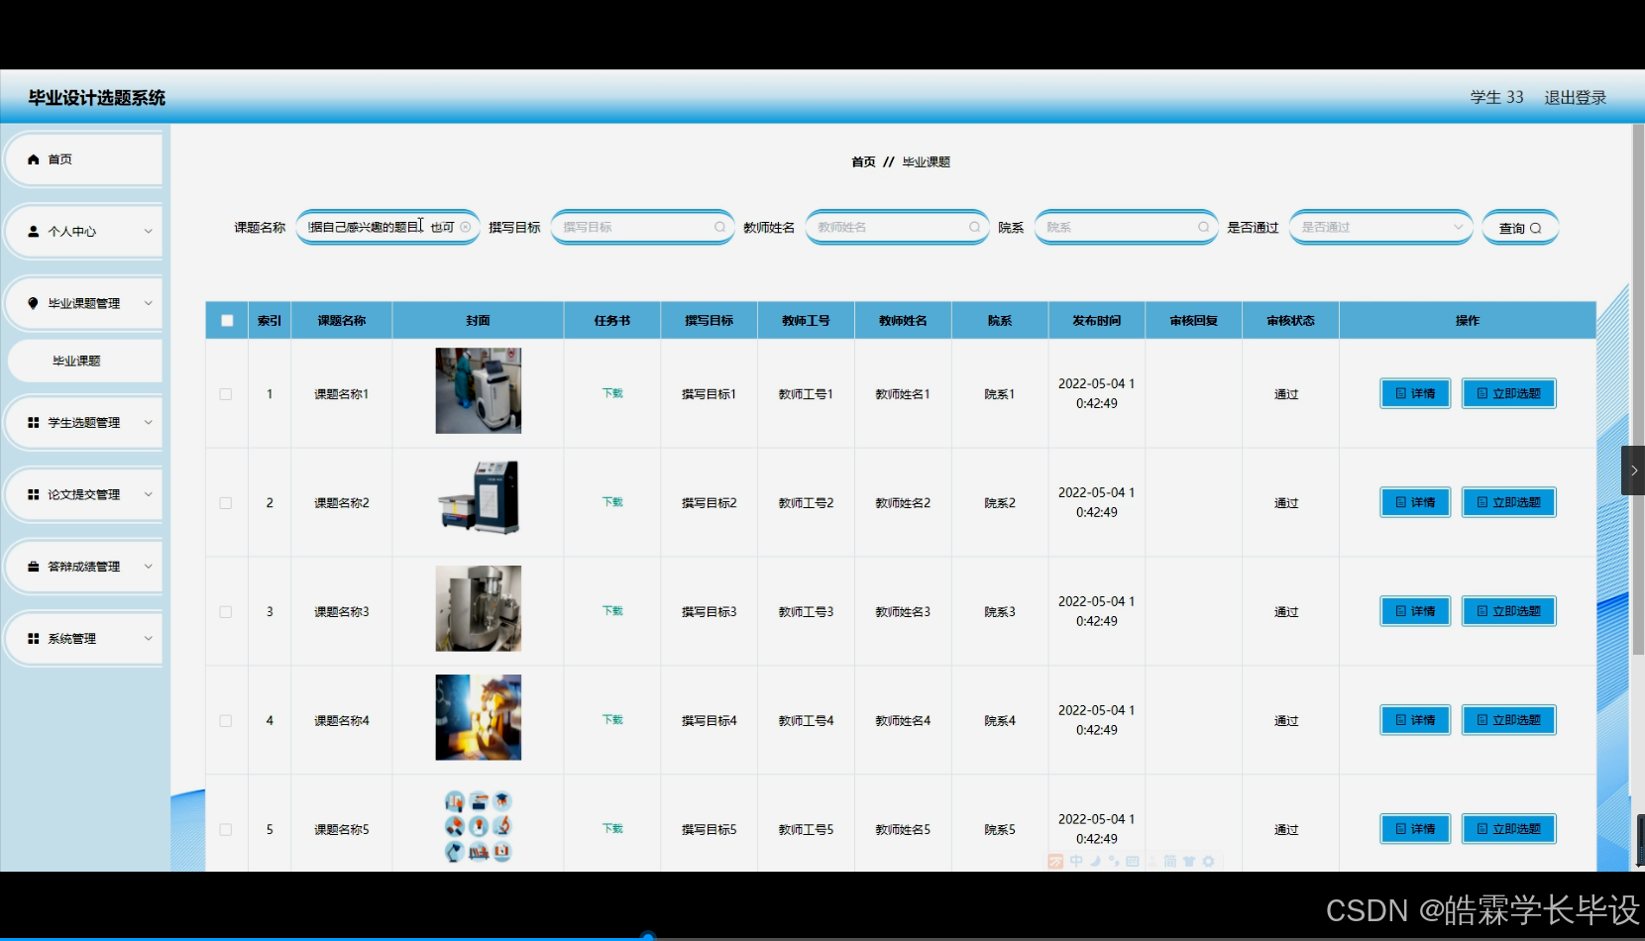Download the 任务书 for 课题名称4
The height and width of the screenshot is (941, 1645).
(x=612, y=720)
